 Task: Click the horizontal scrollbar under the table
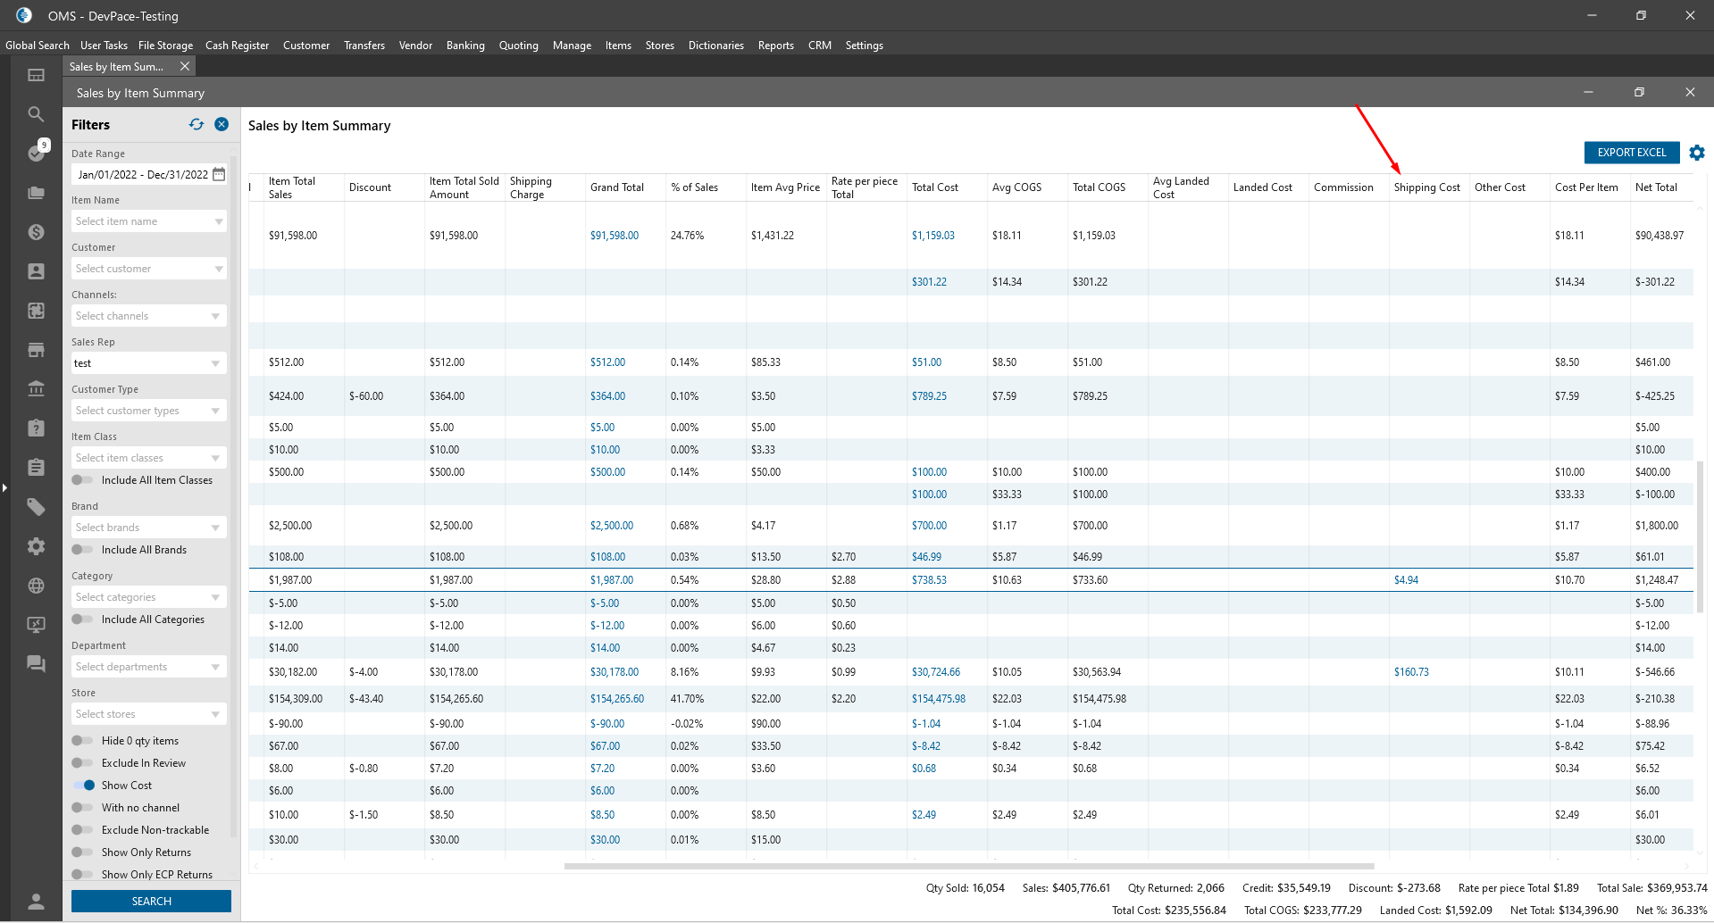coord(968,866)
